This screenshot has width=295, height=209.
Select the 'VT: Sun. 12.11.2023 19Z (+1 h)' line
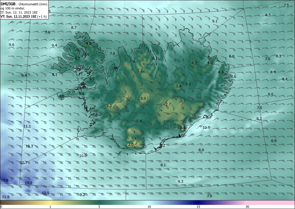tap(24, 17)
